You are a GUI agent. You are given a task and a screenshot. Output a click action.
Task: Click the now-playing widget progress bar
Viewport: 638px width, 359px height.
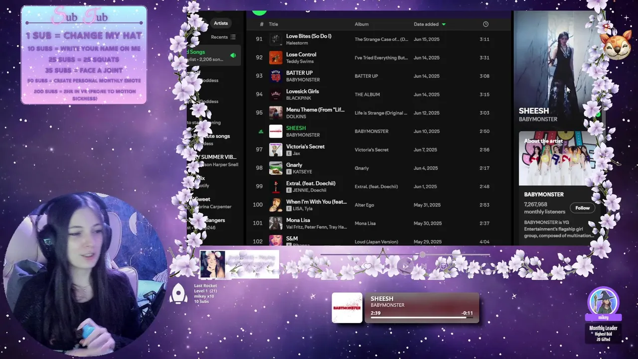tap(423, 317)
